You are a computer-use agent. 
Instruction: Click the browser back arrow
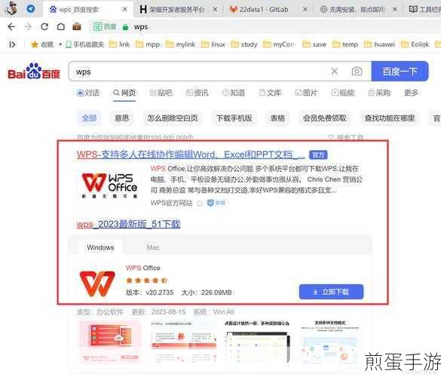11,27
